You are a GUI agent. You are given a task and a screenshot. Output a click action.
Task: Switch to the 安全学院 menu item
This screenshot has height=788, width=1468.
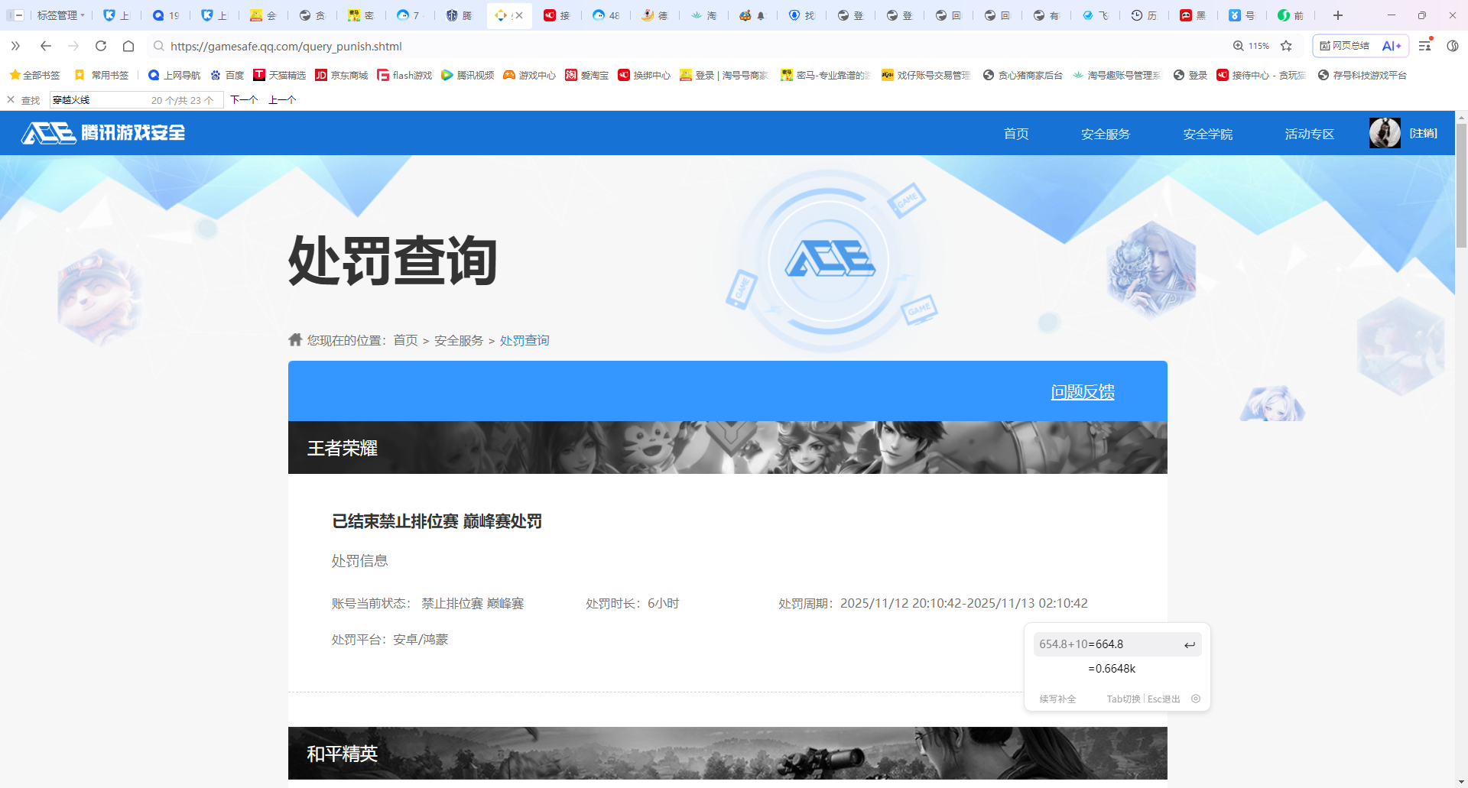(x=1207, y=133)
